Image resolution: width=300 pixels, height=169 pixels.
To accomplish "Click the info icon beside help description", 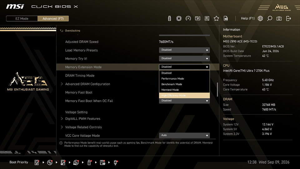I will click(x=61, y=143).
